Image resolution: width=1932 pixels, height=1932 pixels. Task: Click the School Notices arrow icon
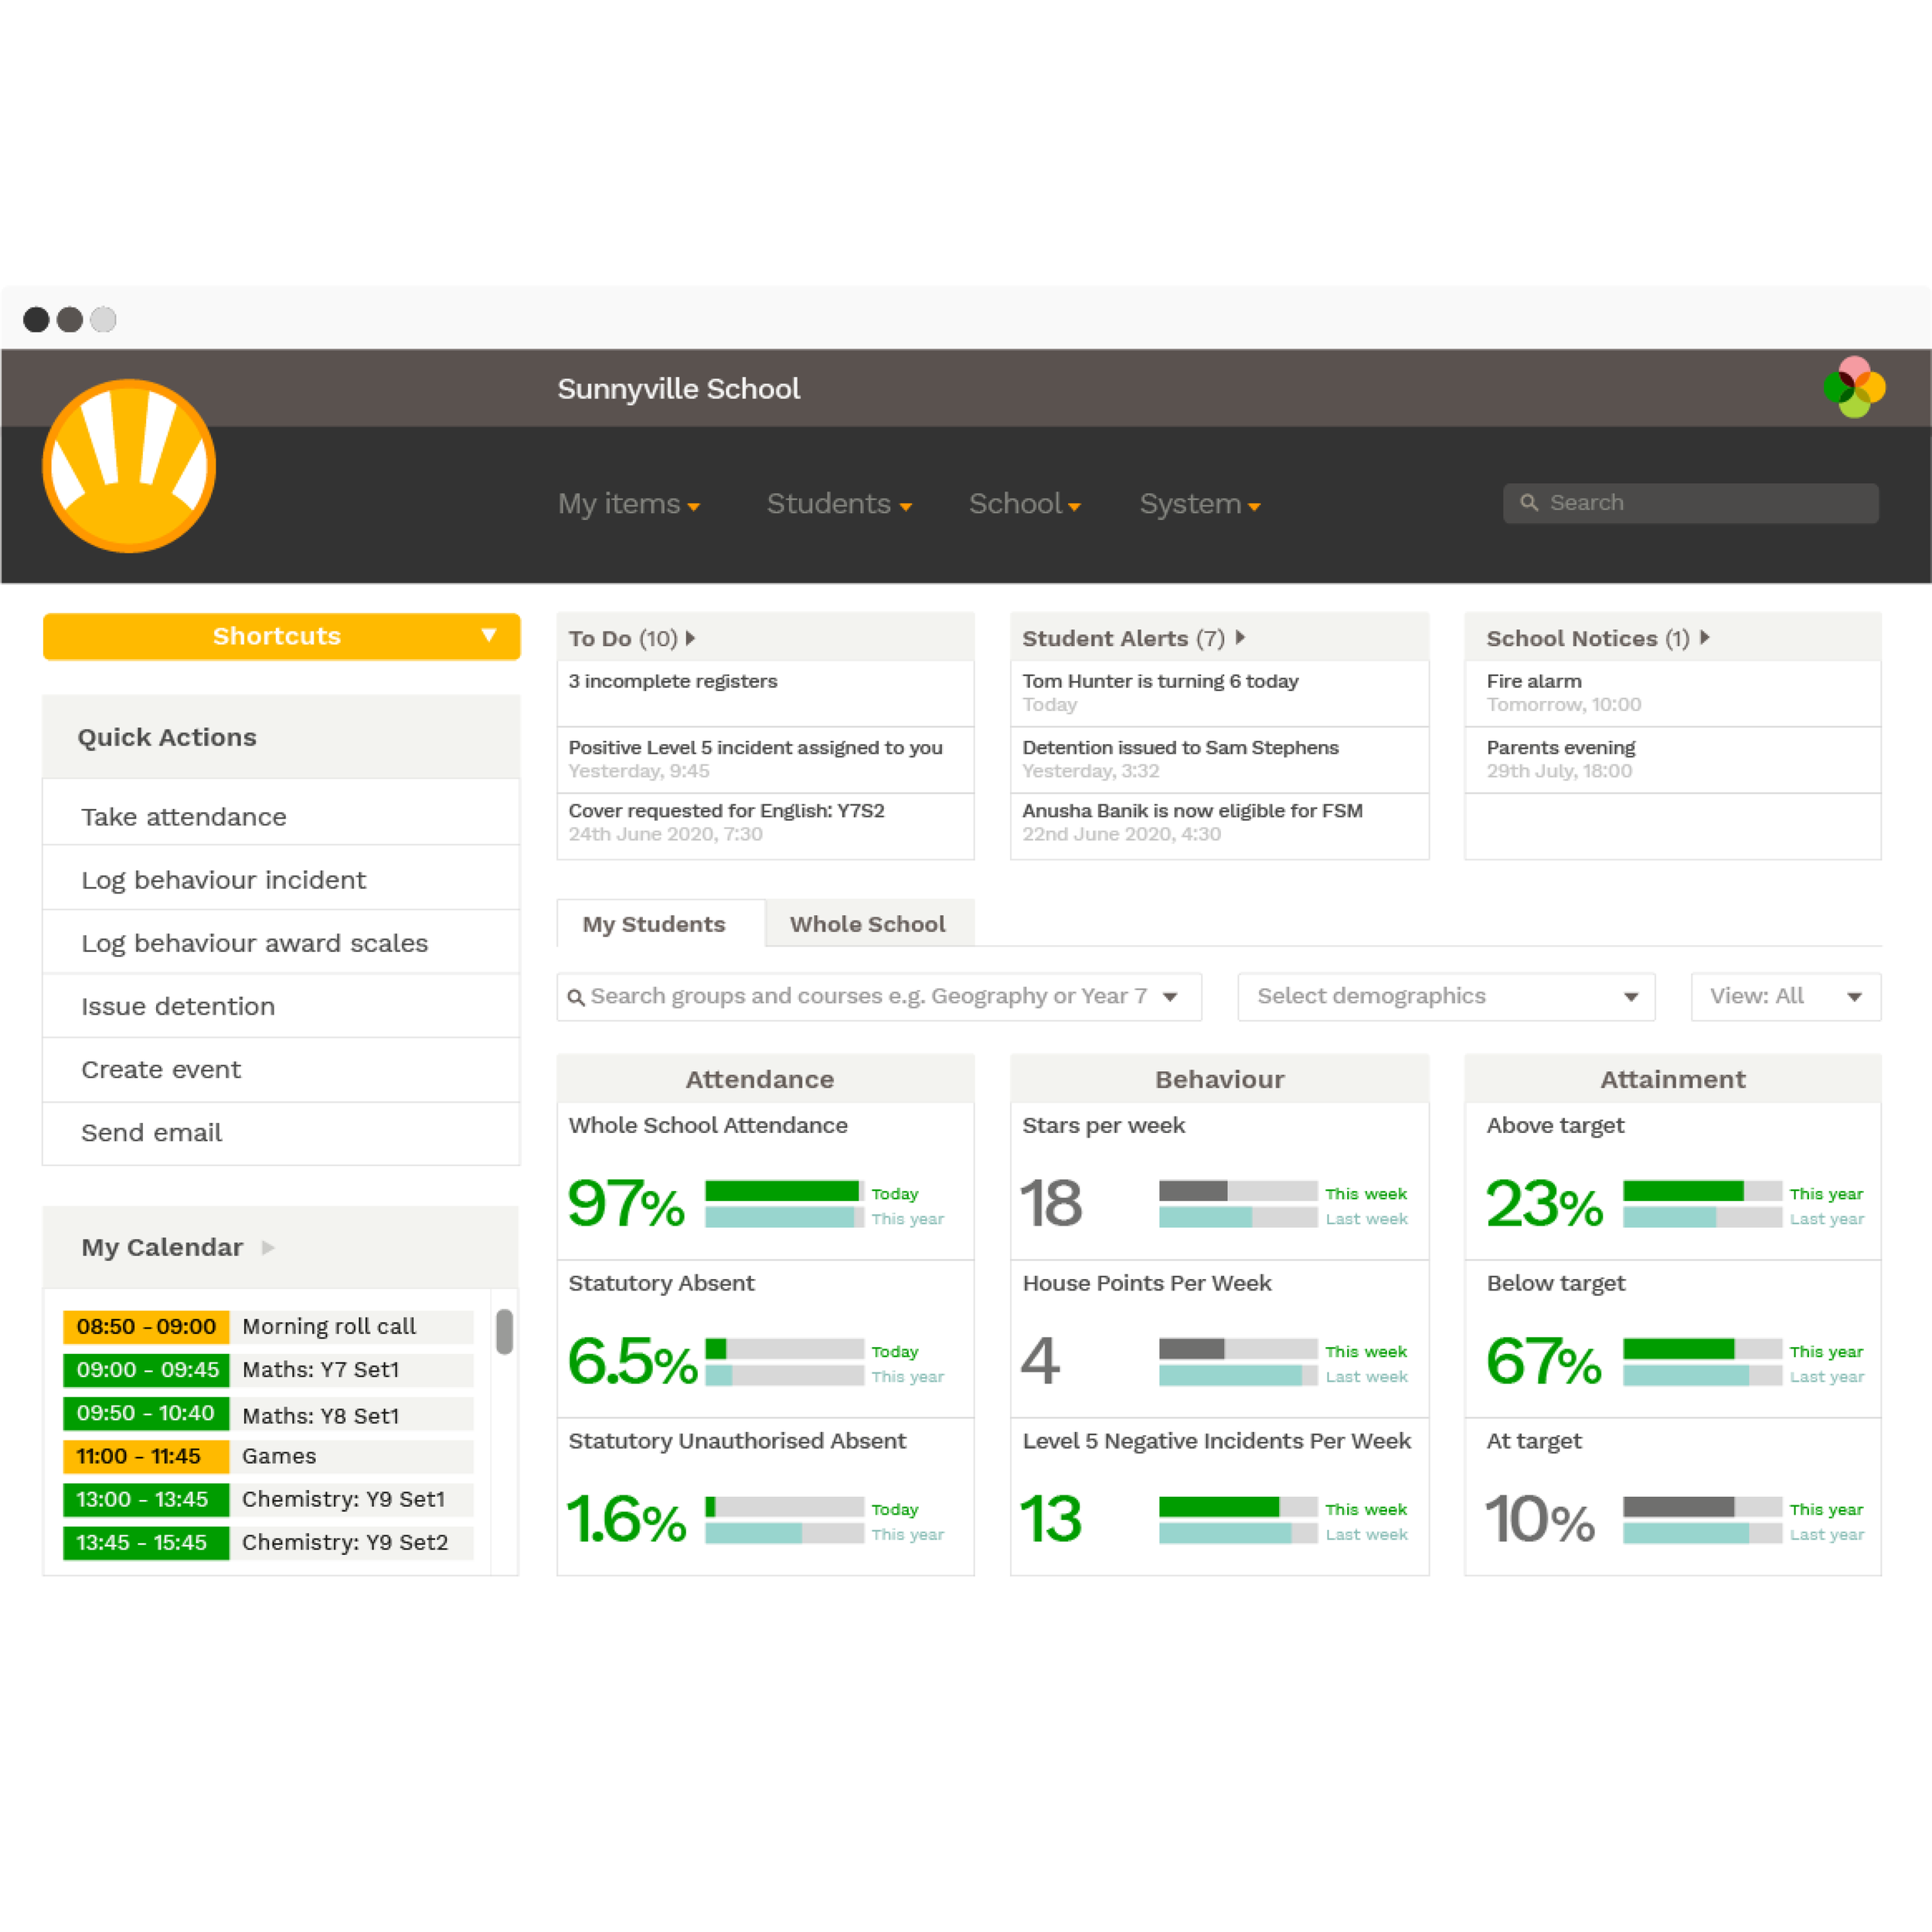tap(1704, 637)
